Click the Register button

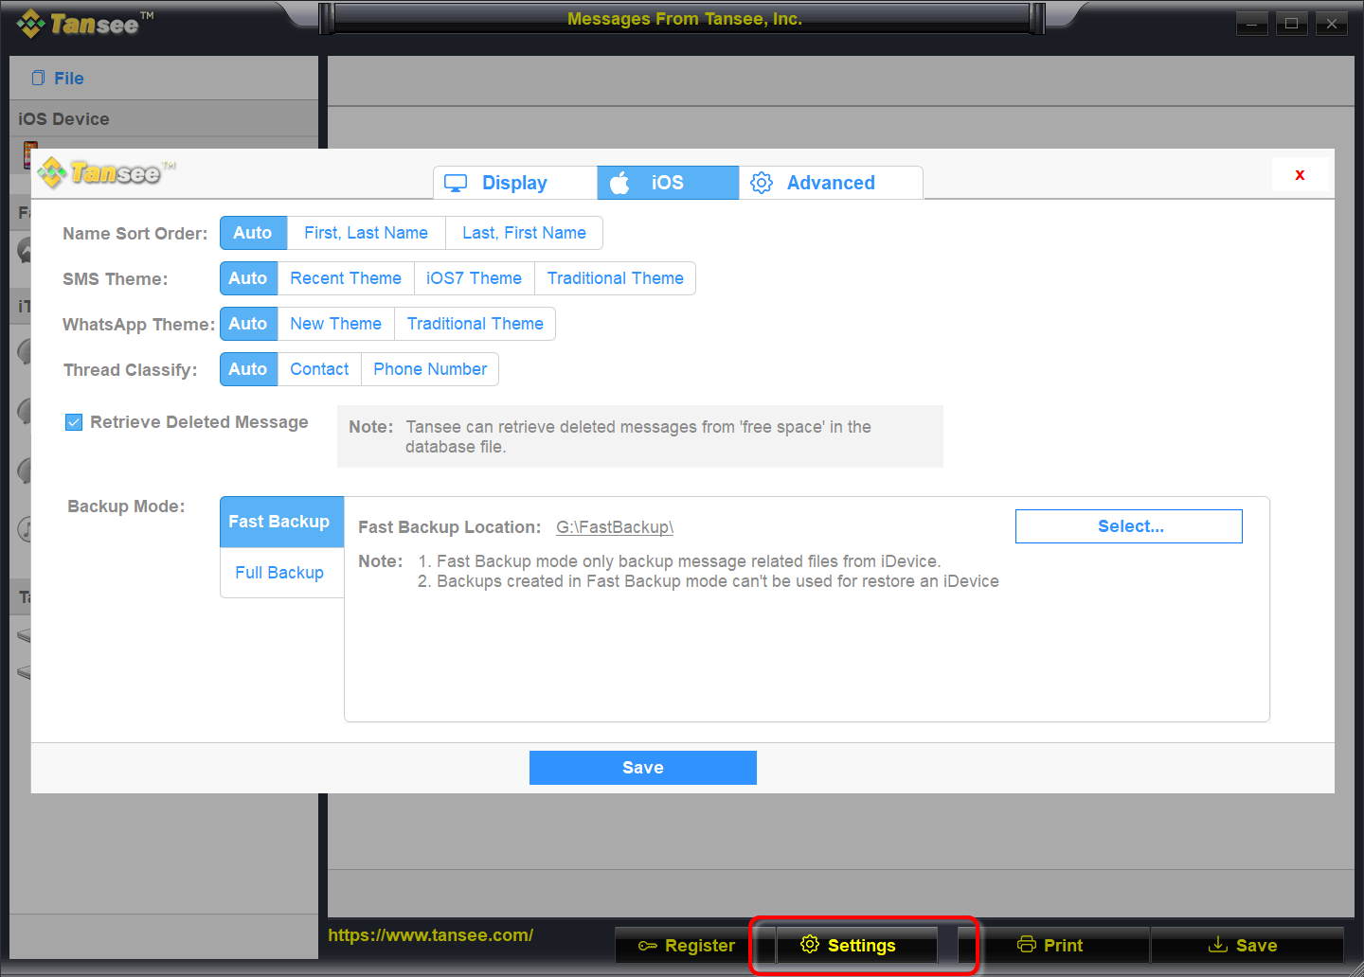pyautogui.click(x=686, y=945)
